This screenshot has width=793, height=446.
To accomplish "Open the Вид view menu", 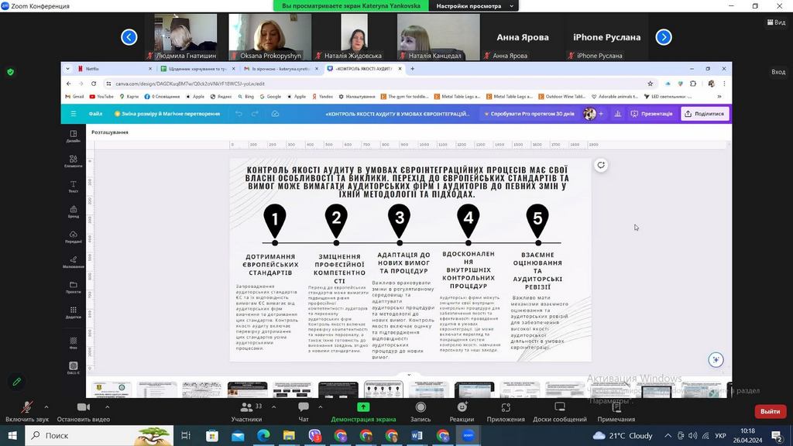I will tap(775, 22).
